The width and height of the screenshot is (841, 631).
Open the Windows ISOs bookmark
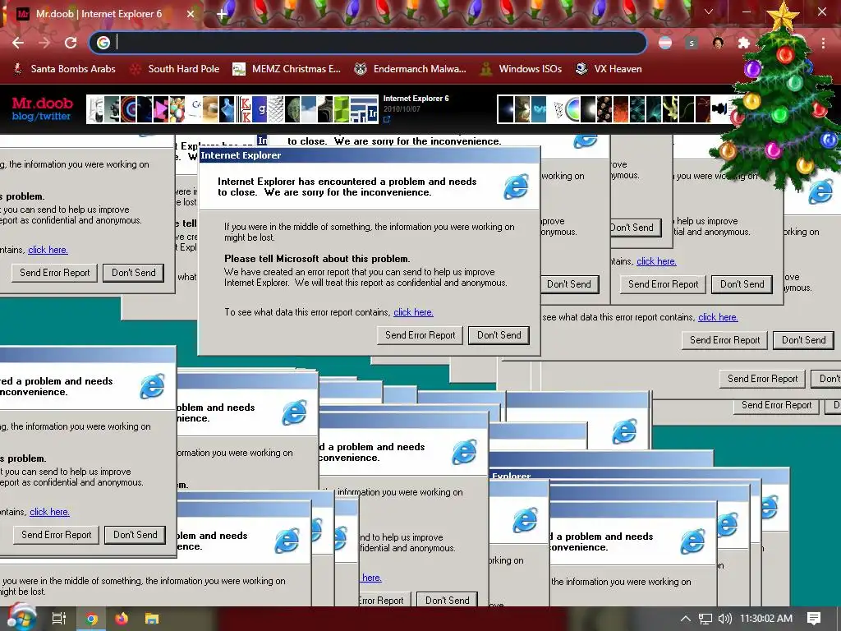point(521,69)
